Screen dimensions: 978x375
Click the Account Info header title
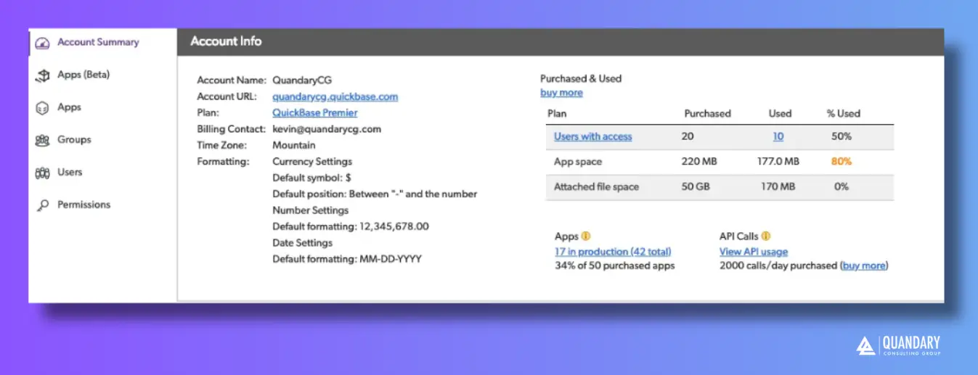(226, 41)
